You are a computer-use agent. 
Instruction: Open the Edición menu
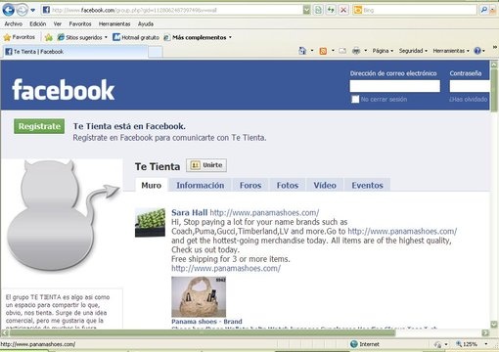click(x=38, y=23)
